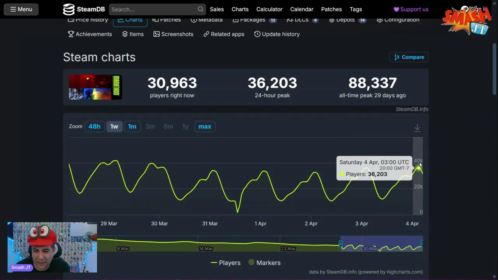Viewport: 498px width, 280px height.
Task: Open the Items tab
Action: pos(133,34)
